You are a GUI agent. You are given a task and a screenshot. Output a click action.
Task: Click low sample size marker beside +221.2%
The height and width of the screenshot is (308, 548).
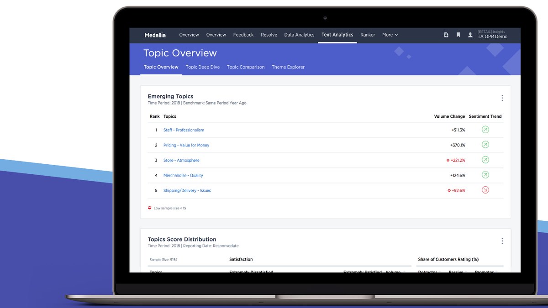(448, 160)
